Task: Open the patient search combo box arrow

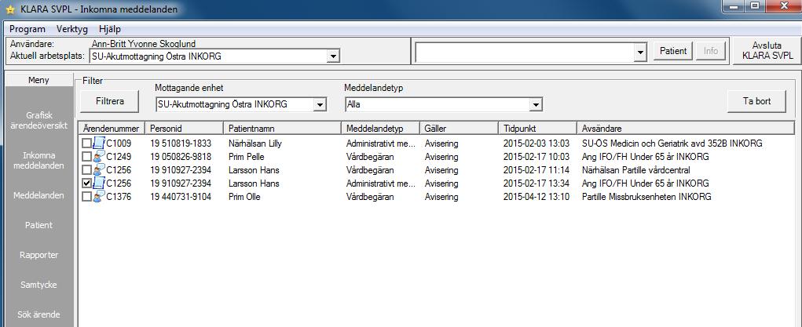Action: tap(640, 52)
